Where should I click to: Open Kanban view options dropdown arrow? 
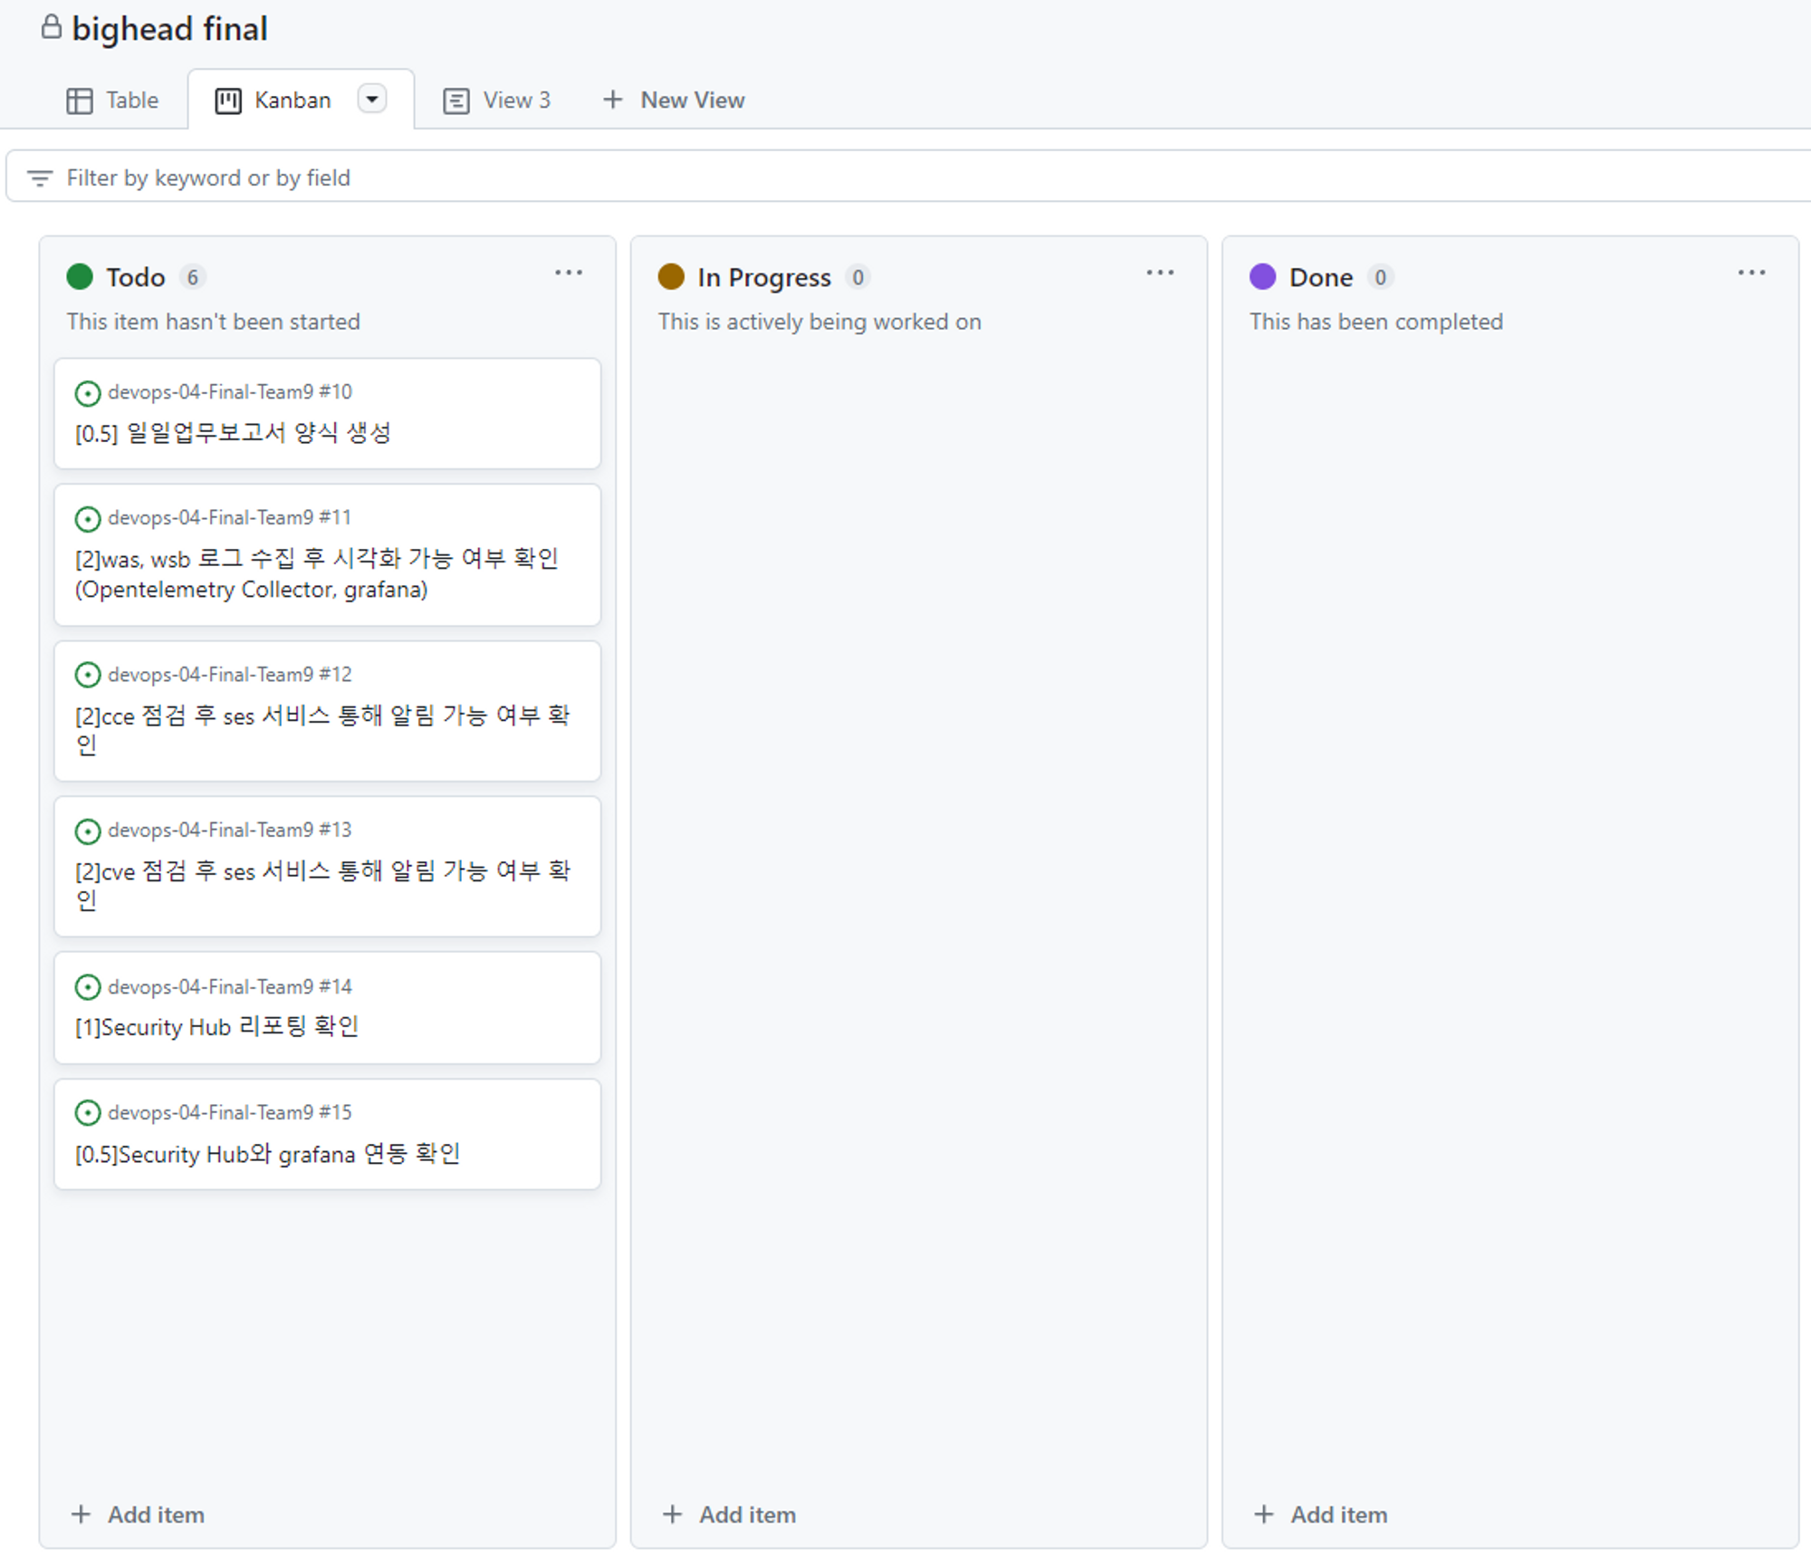click(x=372, y=99)
